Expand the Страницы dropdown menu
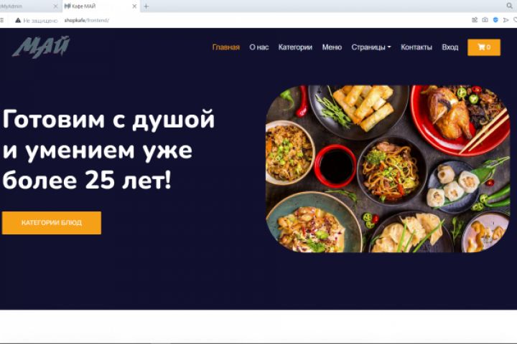Screen dimensions: 517x344 371,47
